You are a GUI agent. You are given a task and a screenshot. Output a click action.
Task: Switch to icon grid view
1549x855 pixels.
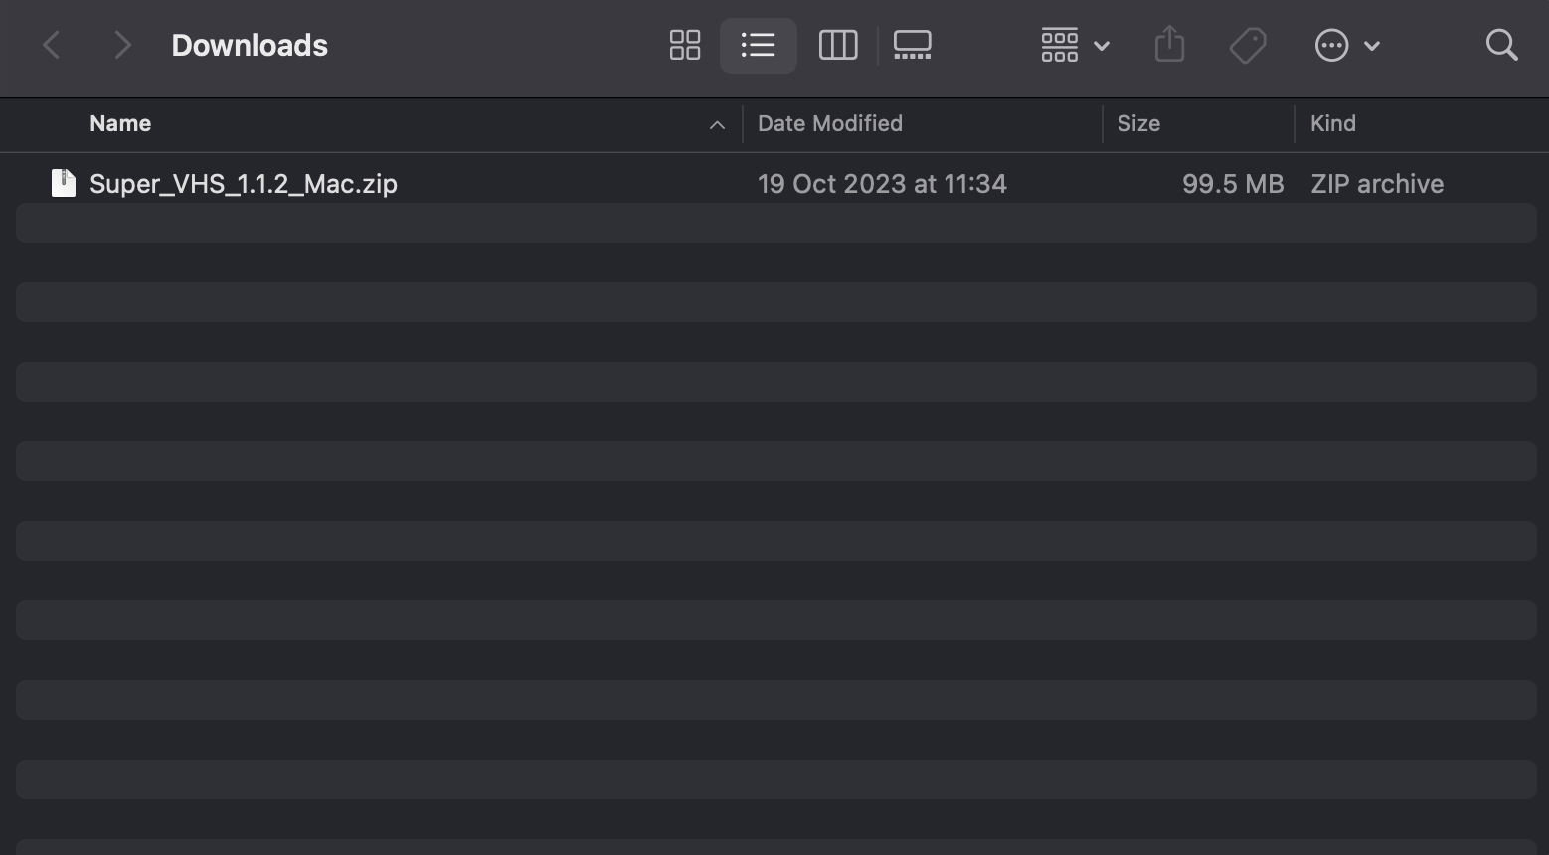click(684, 45)
